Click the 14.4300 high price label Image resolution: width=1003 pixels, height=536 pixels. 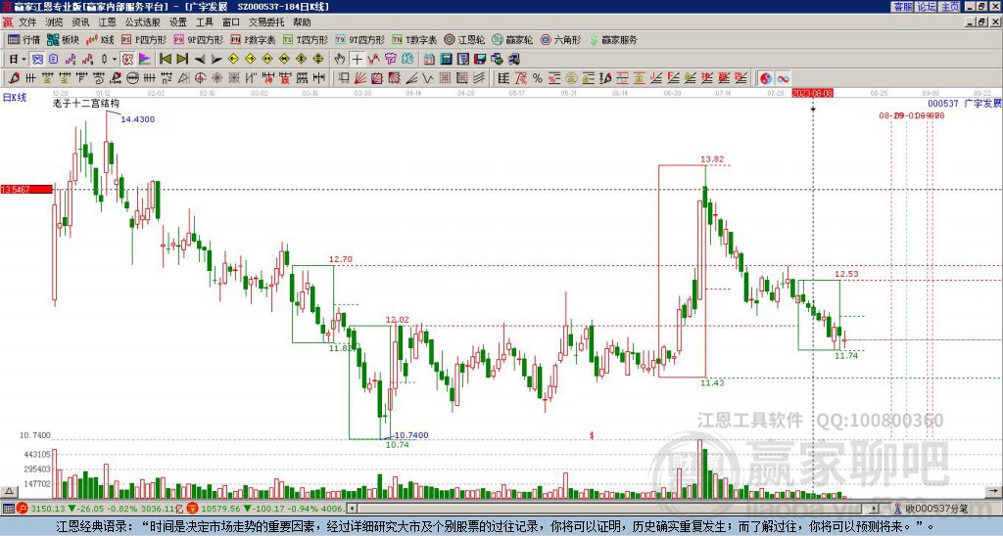137,119
